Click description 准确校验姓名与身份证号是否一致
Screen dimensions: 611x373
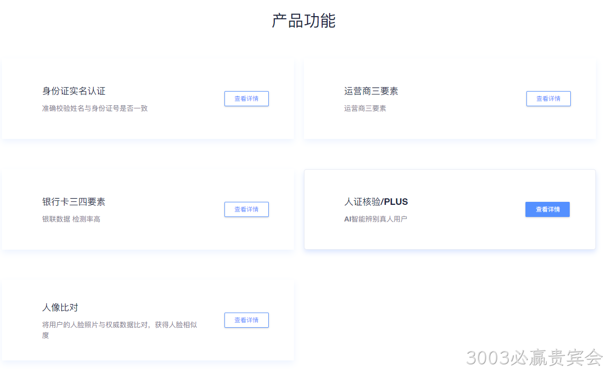[x=95, y=108]
